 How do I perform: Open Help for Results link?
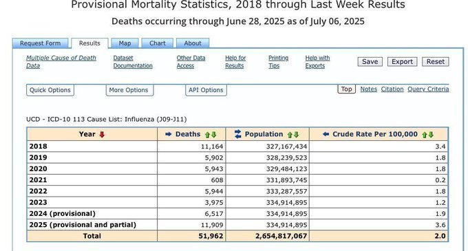[x=235, y=62]
